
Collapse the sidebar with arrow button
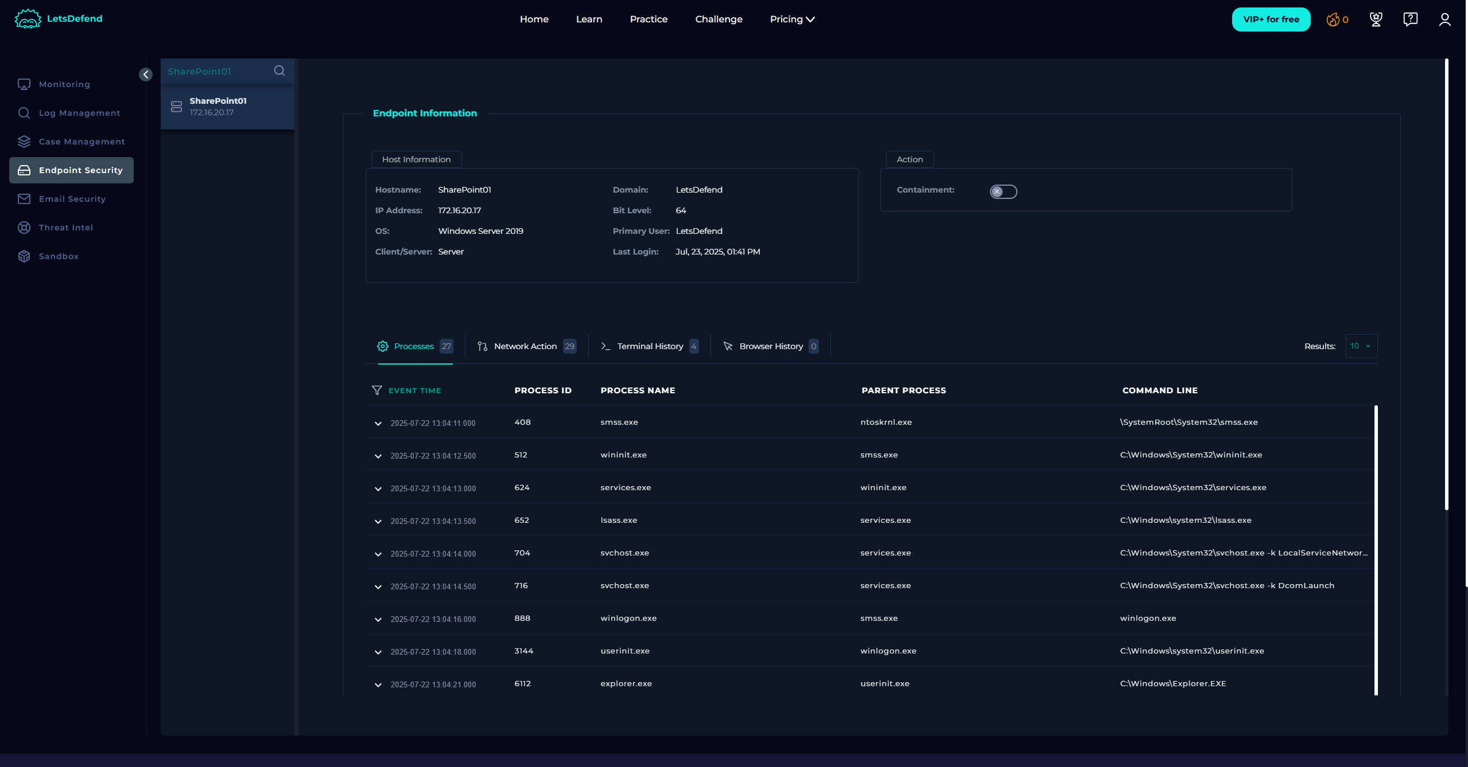coord(146,75)
